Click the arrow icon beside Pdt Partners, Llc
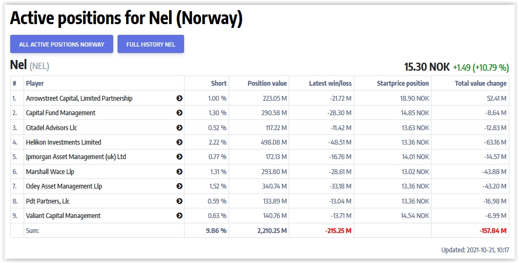The image size is (519, 263). [179, 201]
